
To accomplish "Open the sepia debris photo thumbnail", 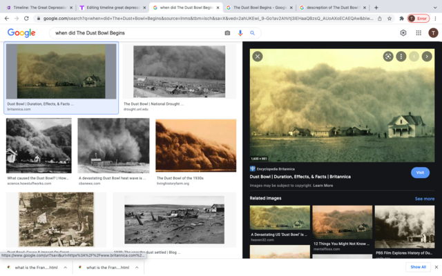I will point(56,220).
